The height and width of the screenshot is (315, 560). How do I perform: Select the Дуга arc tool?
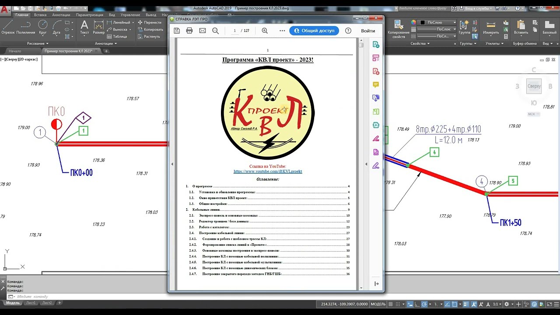[x=56, y=27]
